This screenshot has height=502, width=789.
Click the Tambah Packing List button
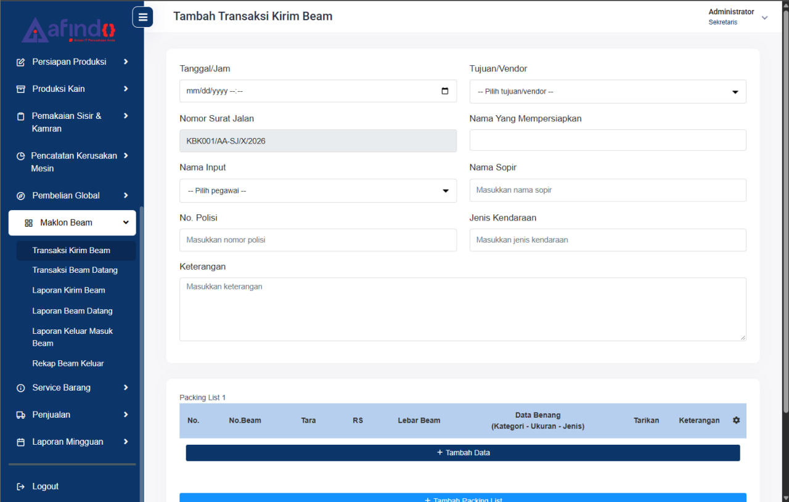tap(463, 498)
